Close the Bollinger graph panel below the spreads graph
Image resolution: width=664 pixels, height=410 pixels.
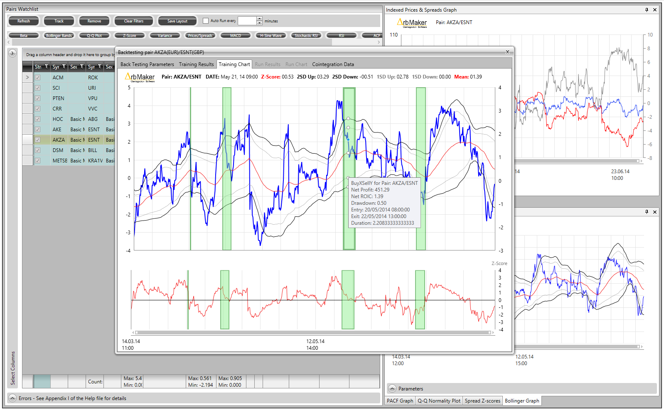click(x=655, y=212)
